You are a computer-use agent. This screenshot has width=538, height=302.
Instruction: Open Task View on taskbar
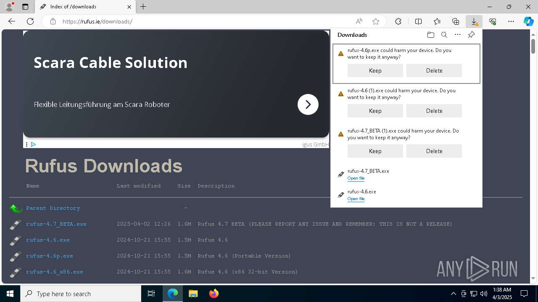point(151,294)
